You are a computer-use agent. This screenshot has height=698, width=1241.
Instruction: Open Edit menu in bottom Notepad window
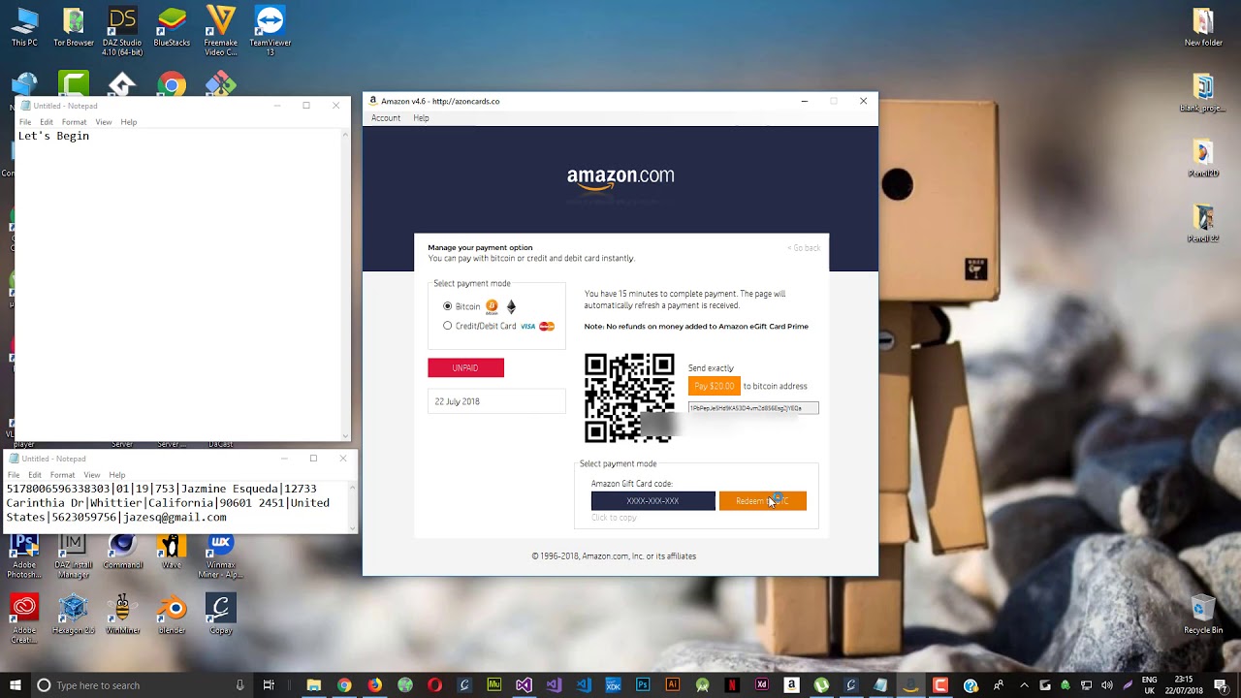35,475
